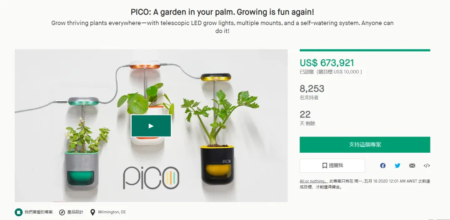
Task: Click the location pin icon
Action: (x=92, y=212)
